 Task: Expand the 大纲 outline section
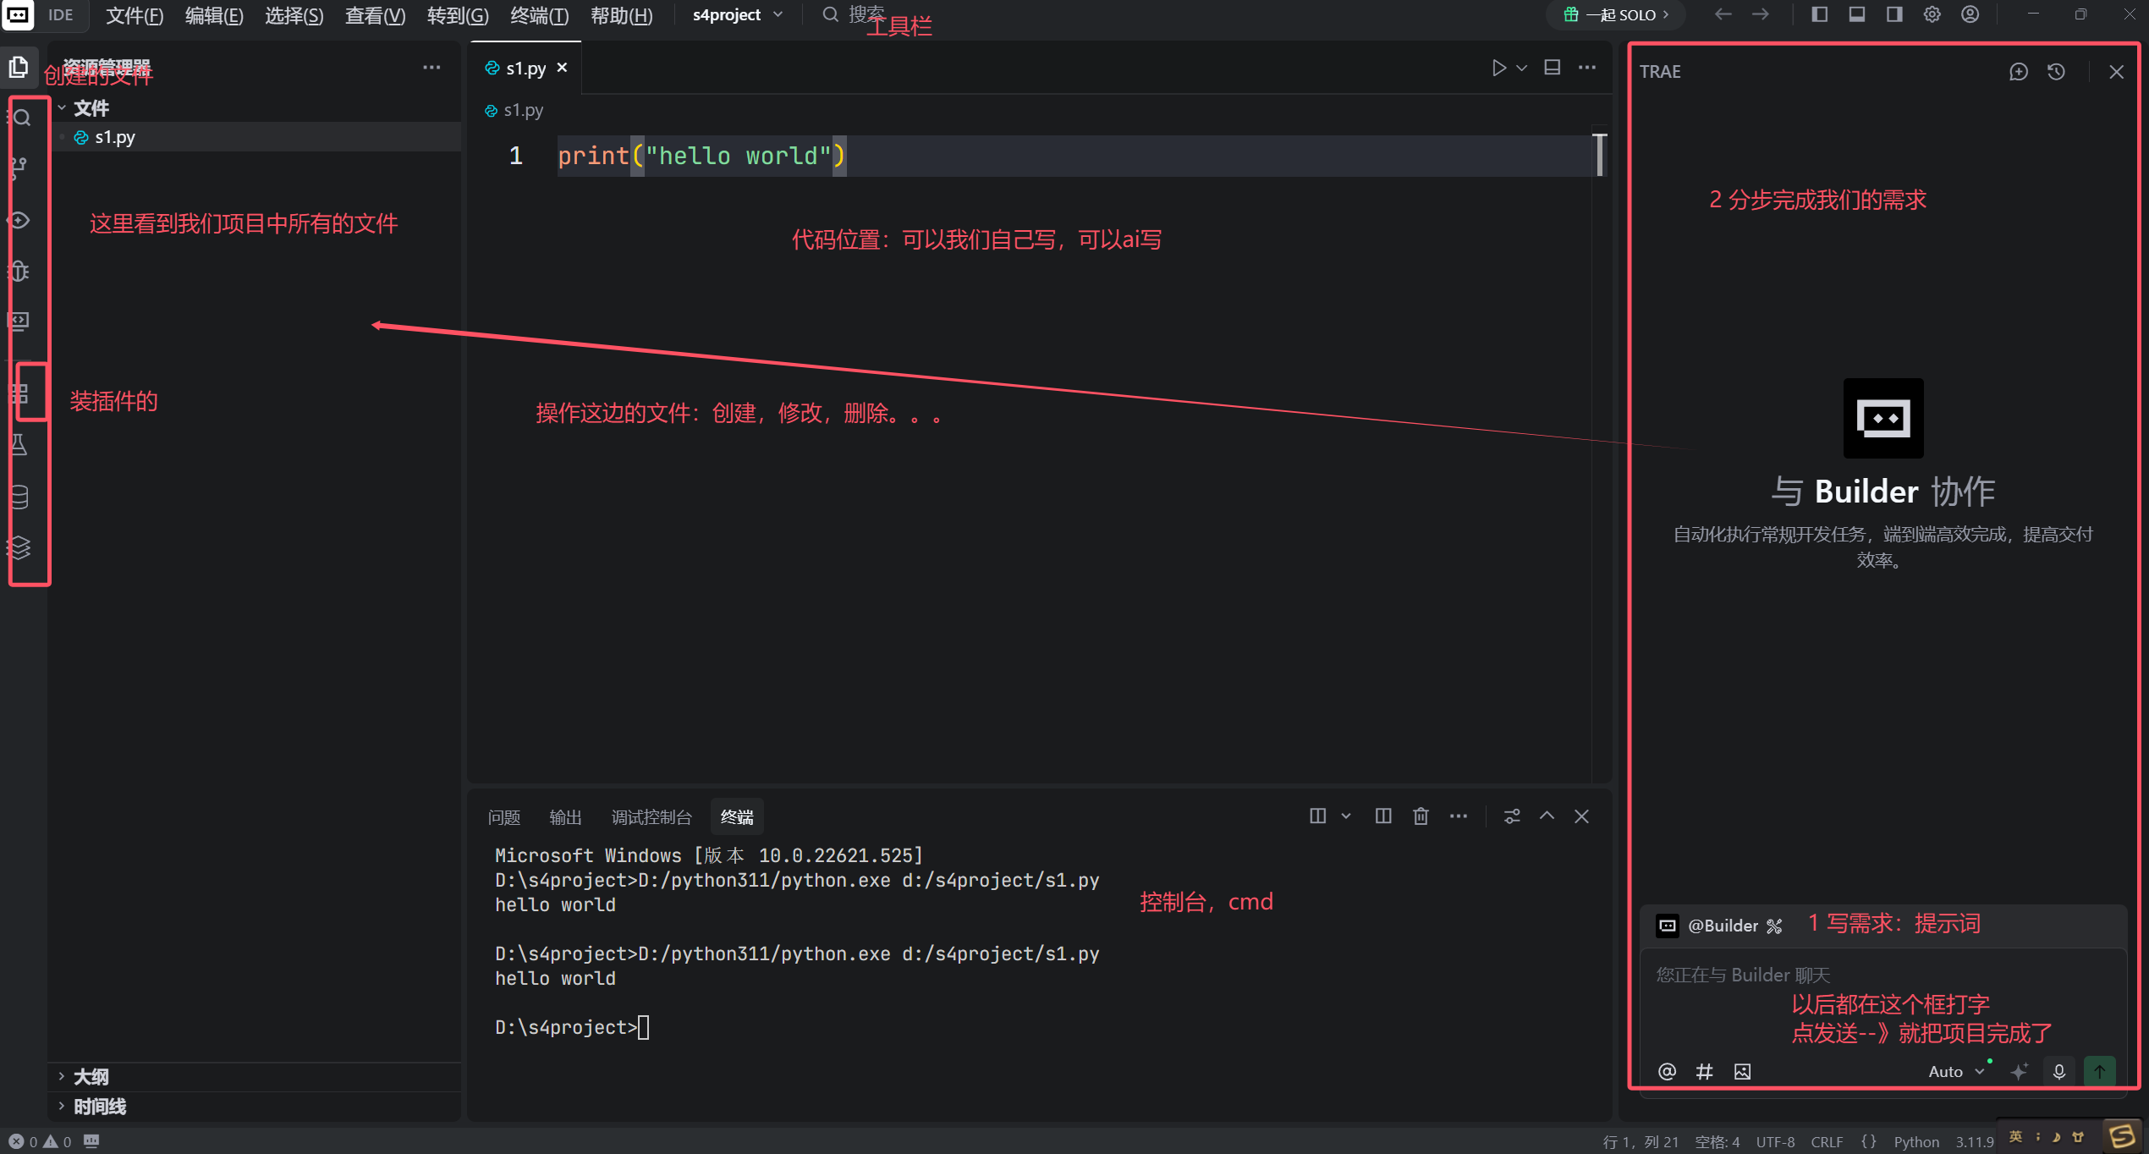pyautogui.click(x=91, y=1077)
